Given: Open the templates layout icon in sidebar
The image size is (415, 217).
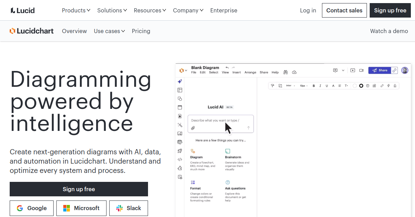Looking at the screenshot, I should (x=180, y=90).
